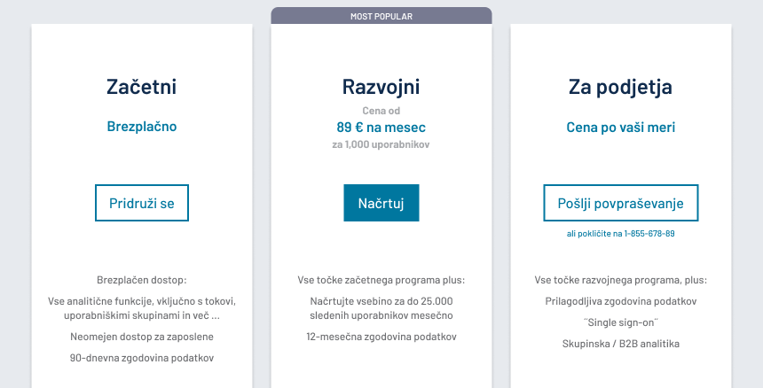Click Neomejen dostop za zaposlene feature

click(x=142, y=337)
